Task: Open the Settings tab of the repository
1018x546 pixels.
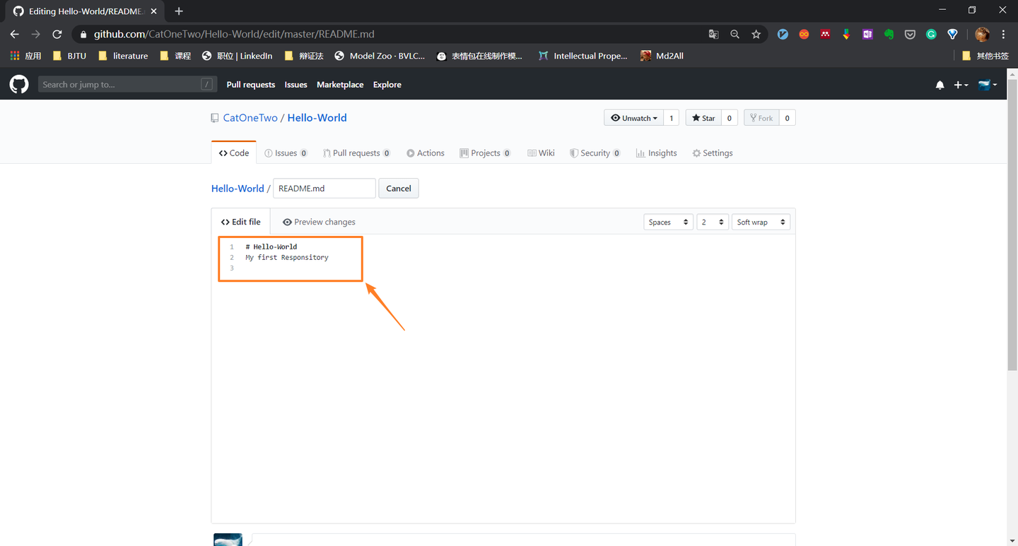Action: (712, 153)
